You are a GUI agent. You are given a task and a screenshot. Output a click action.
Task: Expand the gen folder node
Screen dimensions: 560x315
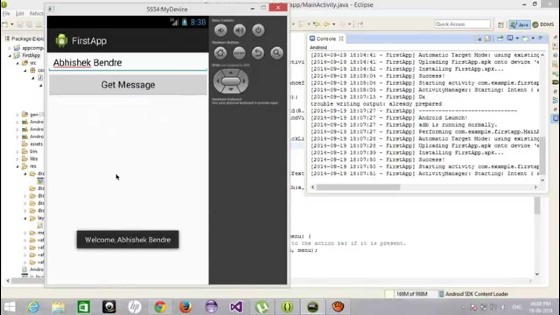(18, 115)
